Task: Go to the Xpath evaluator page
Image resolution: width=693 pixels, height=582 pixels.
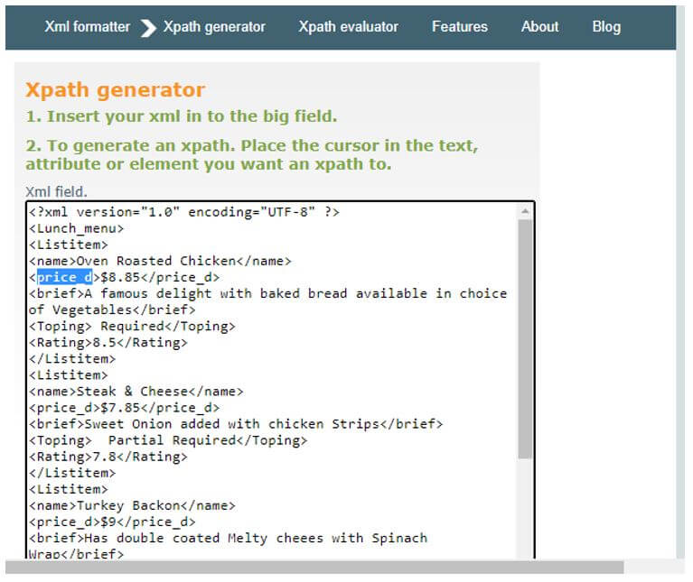Action: pos(348,27)
